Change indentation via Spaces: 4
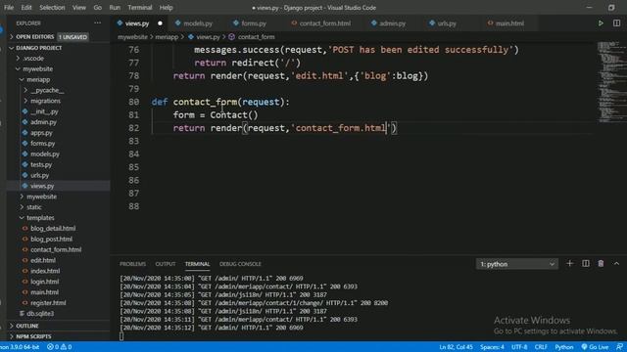627x352 pixels. pyautogui.click(x=492, y=347)
